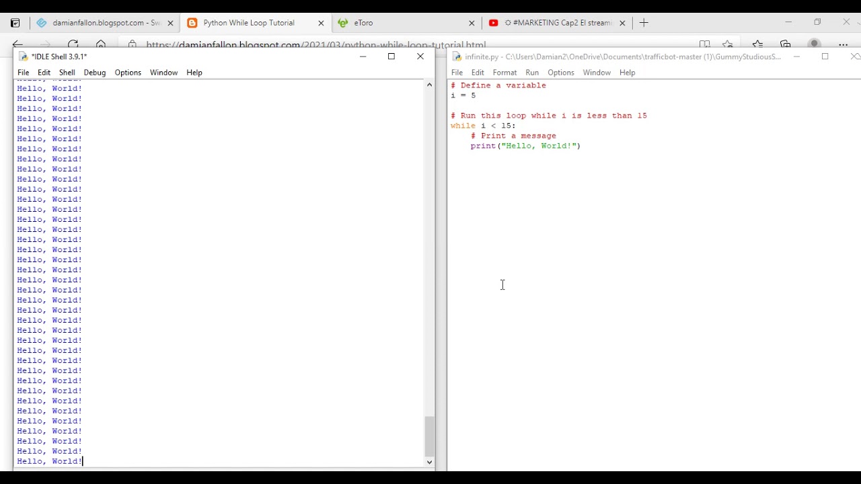Restore down the browser window
This screenshot has height=484, width=861.
(x=817, y=22)
